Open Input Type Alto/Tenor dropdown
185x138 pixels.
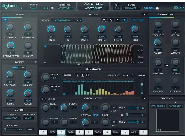[65, 8]
